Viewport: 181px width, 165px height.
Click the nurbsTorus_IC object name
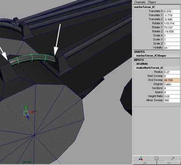point(144,7)
